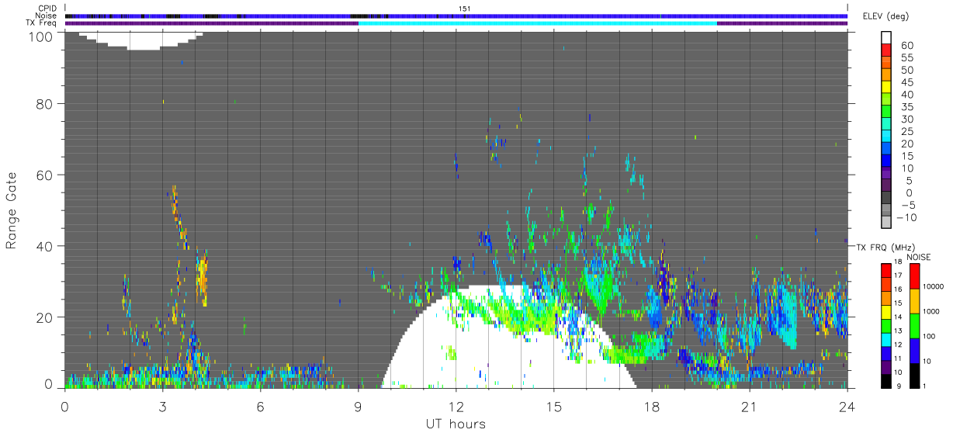Select the cyan swatch between ELEV 25 and 20
953x440 pixels.
(886, 137)
